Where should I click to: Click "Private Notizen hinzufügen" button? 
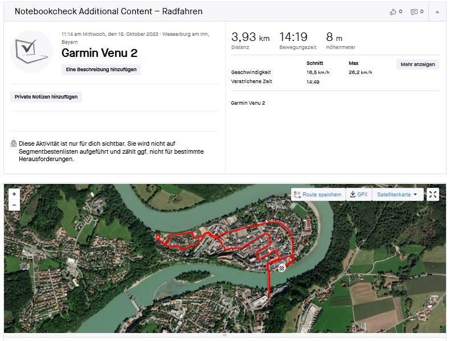[46, 97]
